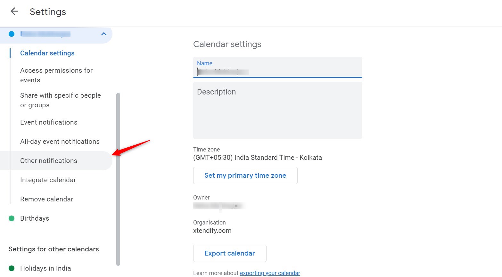Click the Settings page title

48,12
